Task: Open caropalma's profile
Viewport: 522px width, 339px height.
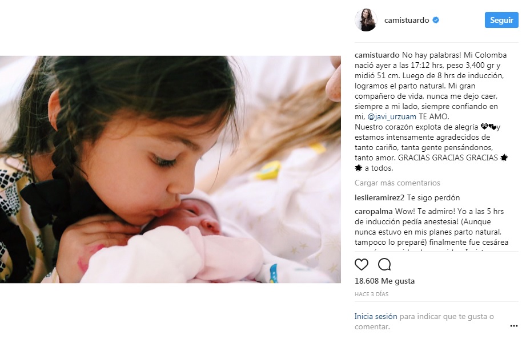Action: coord(374,212)
